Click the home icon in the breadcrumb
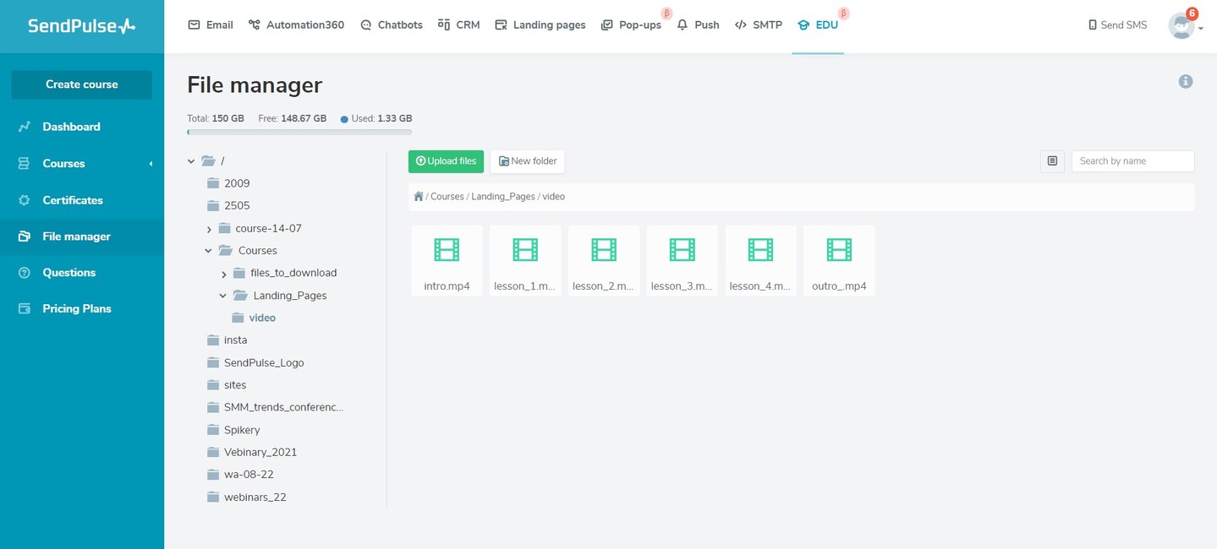This screenshot has height=549, width=1217. (418, 195)
